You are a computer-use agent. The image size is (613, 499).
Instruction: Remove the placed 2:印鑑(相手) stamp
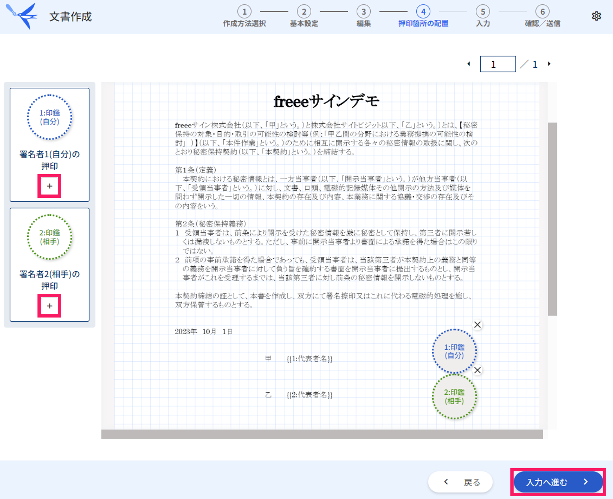click(x=477, y=370)
